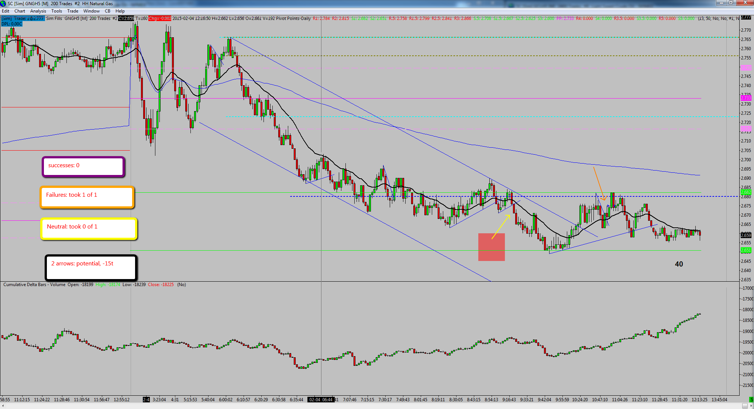Click the '2015-02-04 12:16:50' timestamp in header
This screenshot has height=409, width=754.
coord(192,18)
